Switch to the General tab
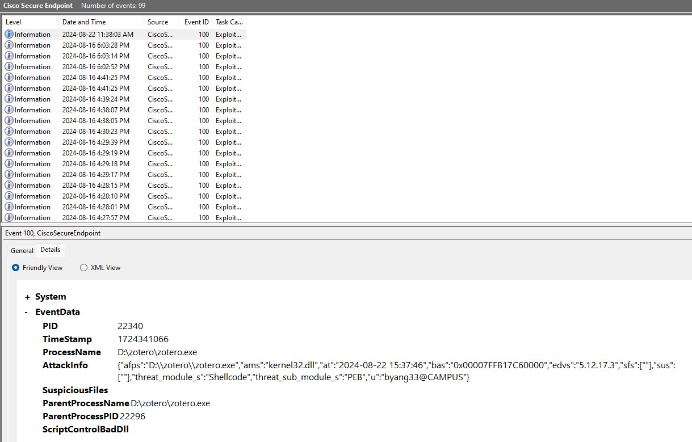 22,251
